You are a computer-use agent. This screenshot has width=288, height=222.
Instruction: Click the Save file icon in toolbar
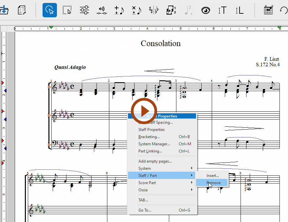click(4, 10)
